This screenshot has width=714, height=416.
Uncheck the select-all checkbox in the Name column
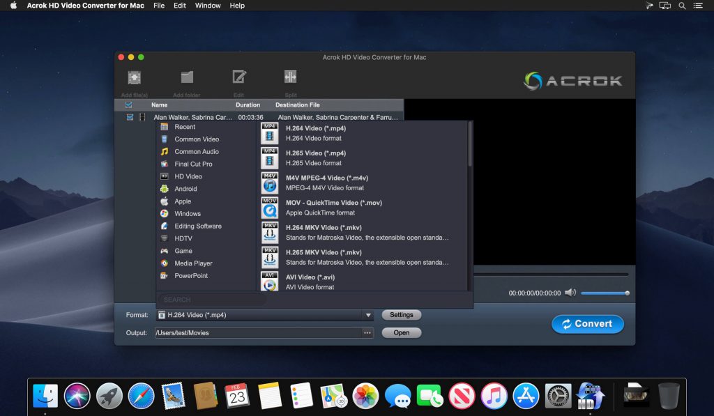129,105
